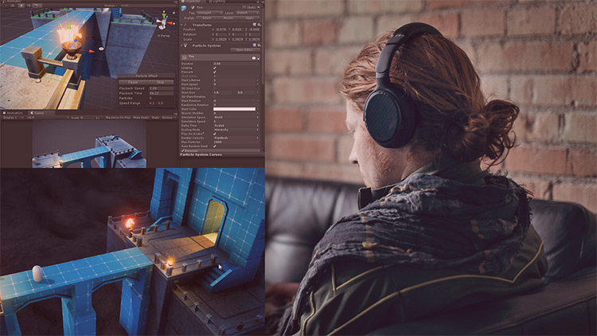597x336 pixels.
Task: Toggle the Prewarm checkbox
Action: (x=215, y=72)
